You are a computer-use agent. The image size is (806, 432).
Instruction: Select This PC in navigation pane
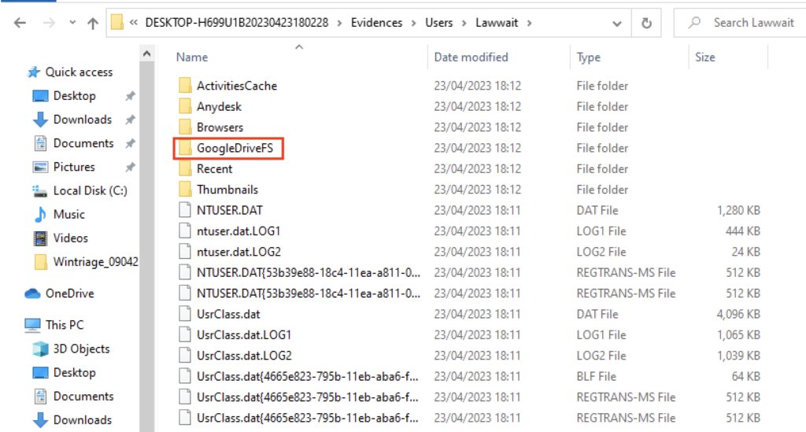(x=65, y=325)
